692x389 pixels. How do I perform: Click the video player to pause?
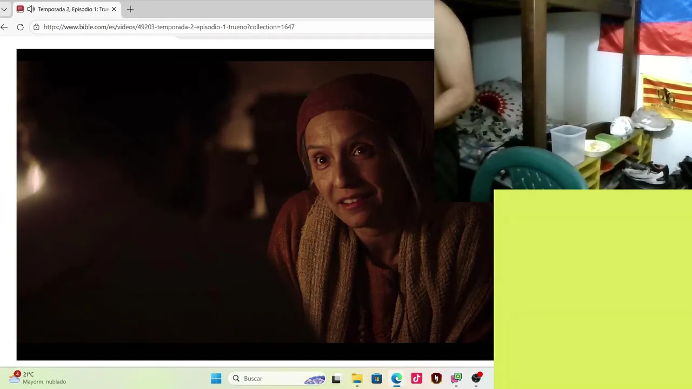pyautogui.click(x=255, y=204)
